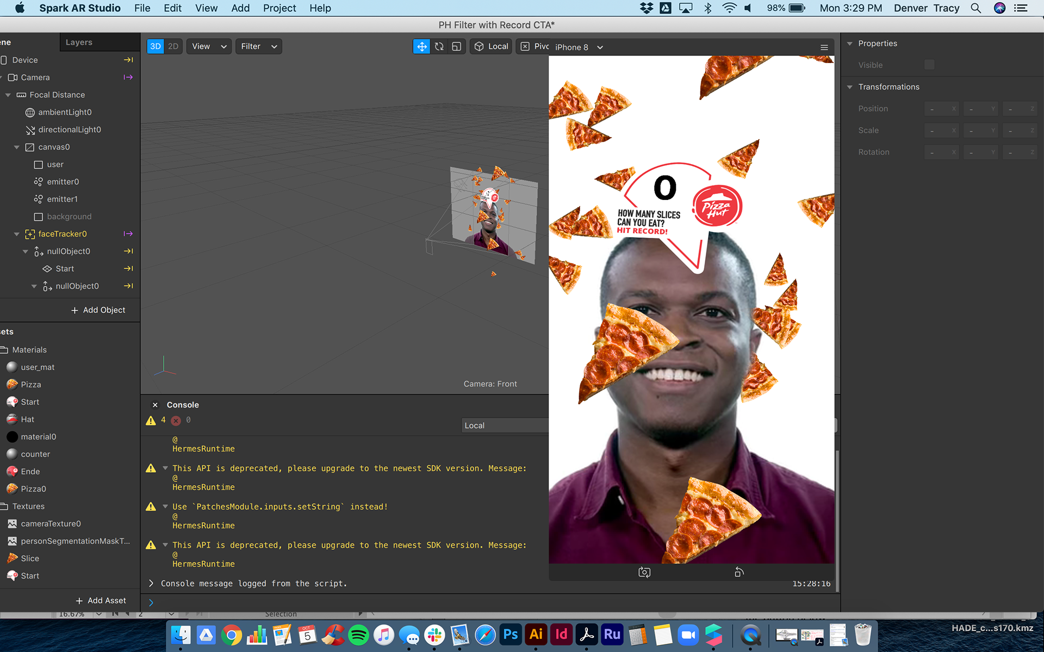1044x652 pixels.
Task: Select the emitter0 particle icon
Action: pos(39,181)
